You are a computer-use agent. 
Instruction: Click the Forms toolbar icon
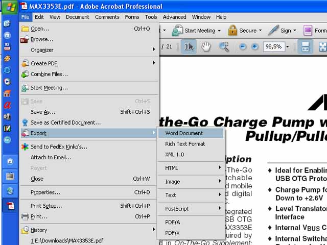coord(308,31)
